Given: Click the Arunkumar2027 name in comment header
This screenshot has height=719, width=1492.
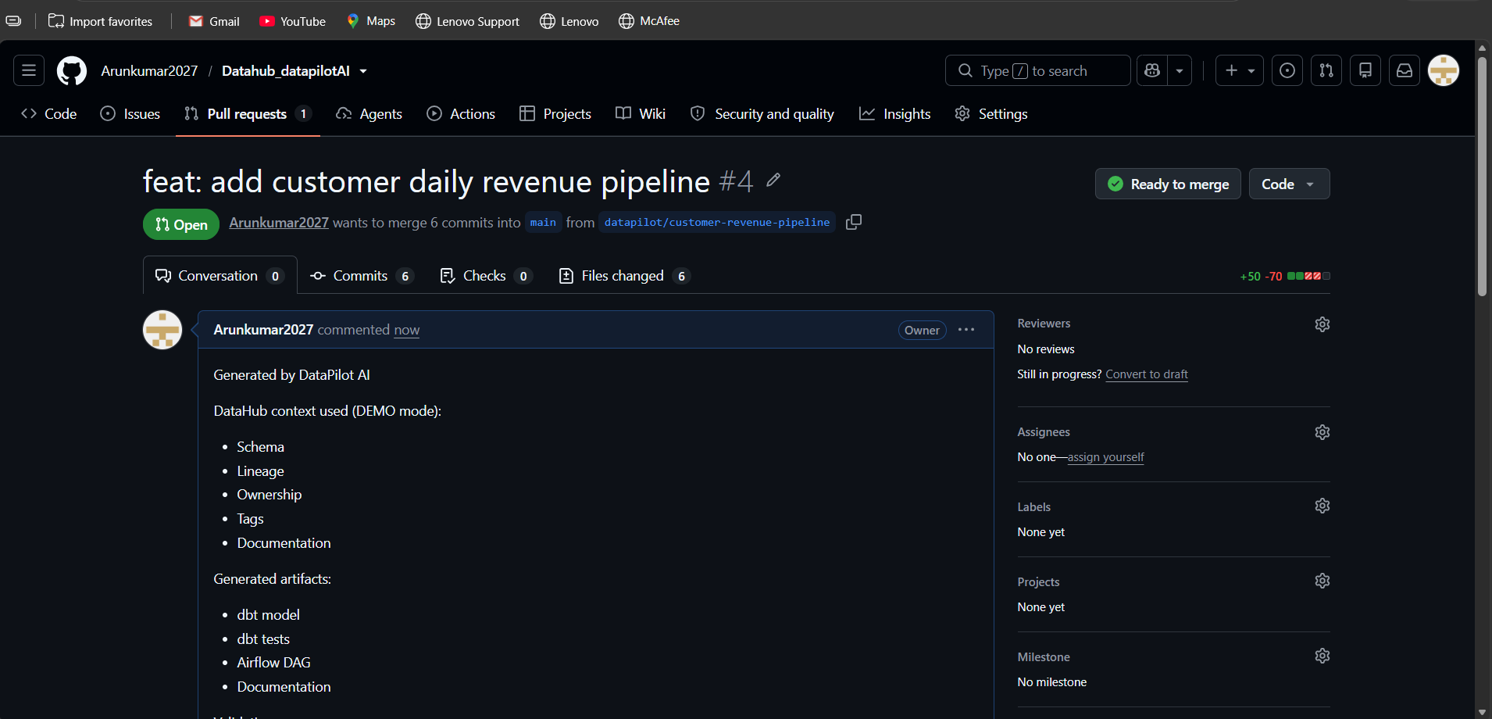Looking at the screenshot, I should tap(263, 330).
